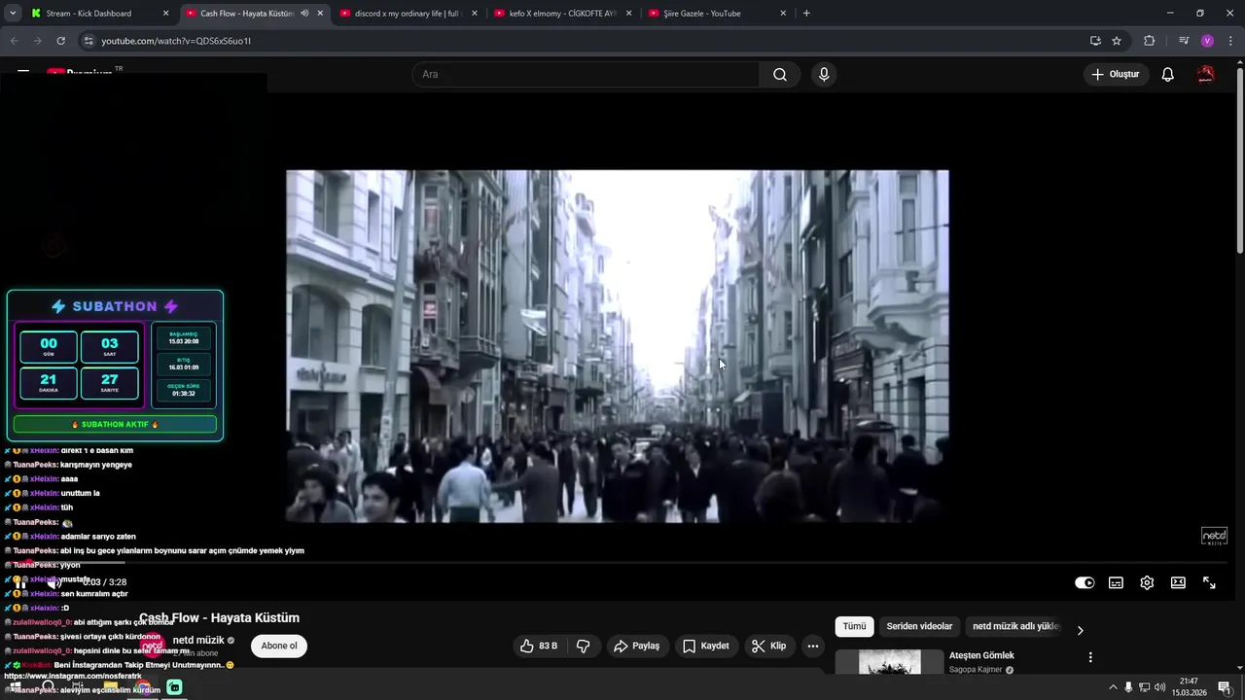
Task: Open network icon in system tray
Action: (x=1144, y=687)
